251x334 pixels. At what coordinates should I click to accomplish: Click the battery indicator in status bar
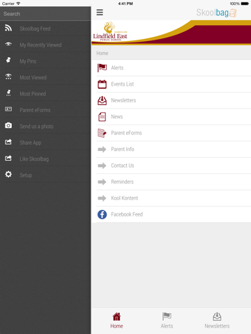245,3
